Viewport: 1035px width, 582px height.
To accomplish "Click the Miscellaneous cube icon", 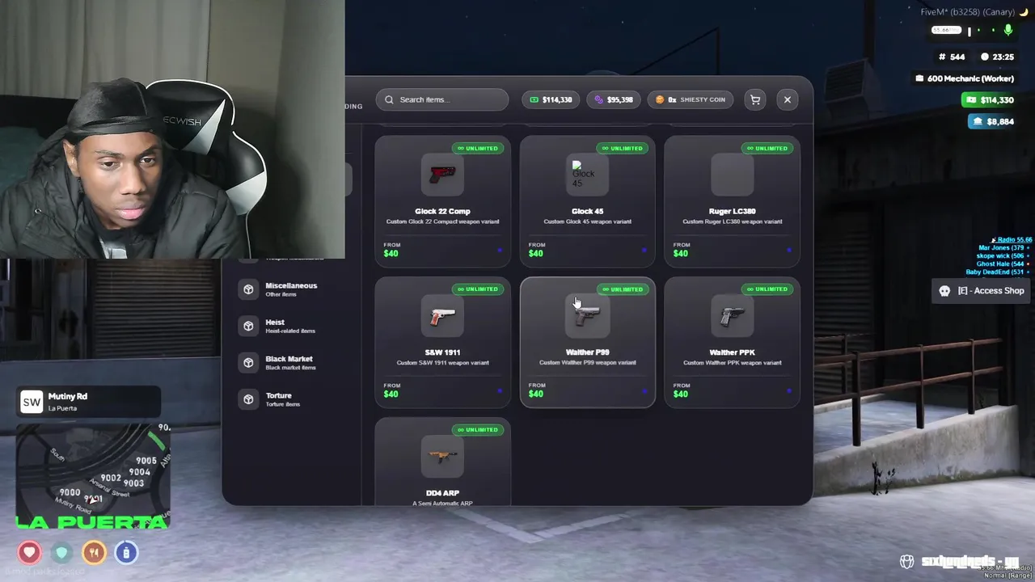I will click(x=248, y=289).
